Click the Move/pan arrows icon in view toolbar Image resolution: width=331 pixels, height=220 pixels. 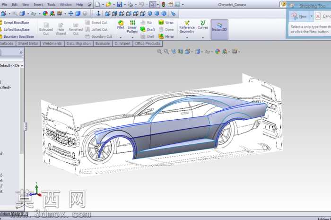(71, 14)
